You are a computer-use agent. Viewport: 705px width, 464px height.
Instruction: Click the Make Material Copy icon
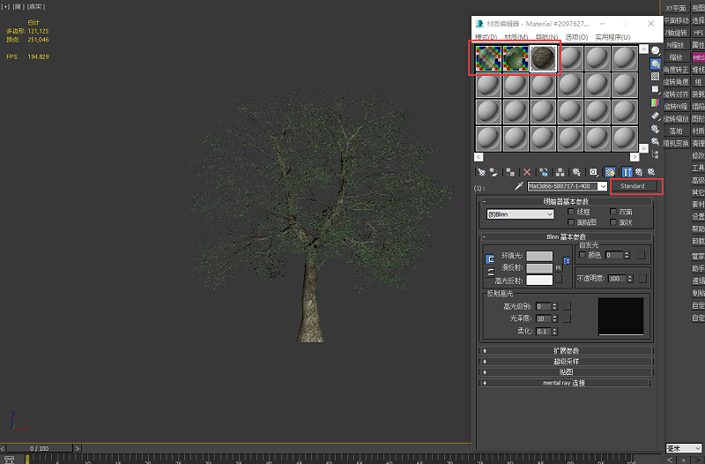tap(544, 172)
